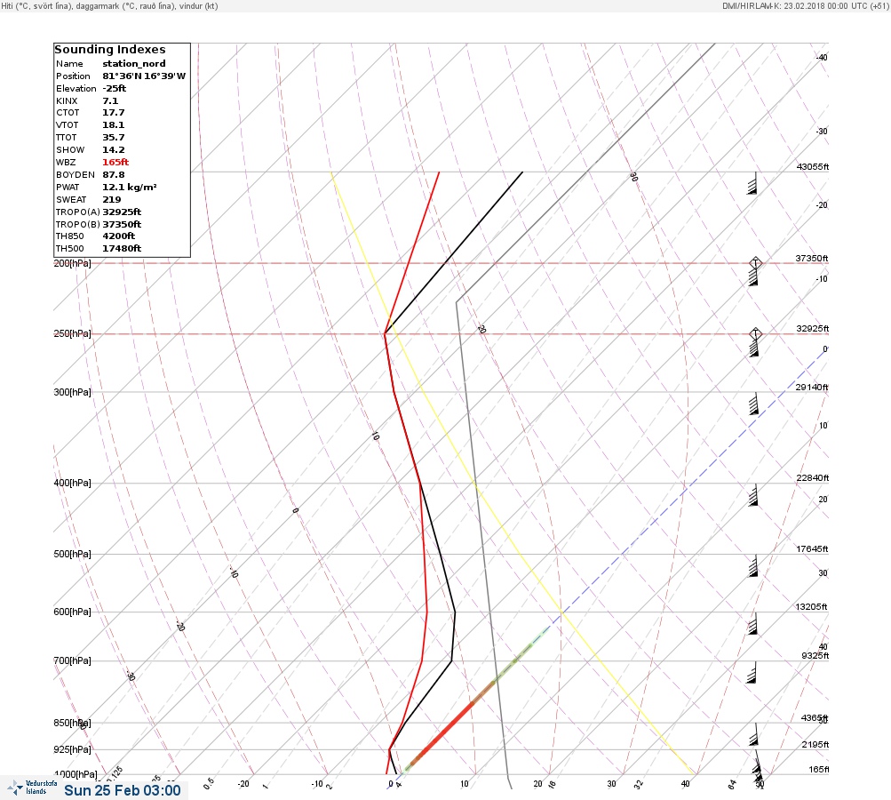Click the '22840ft' altitude label

tap(813, 477)
